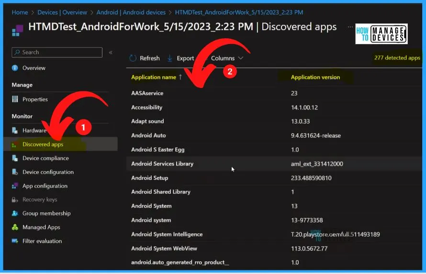Click the Filter evaluation icon

pos(15,241)
